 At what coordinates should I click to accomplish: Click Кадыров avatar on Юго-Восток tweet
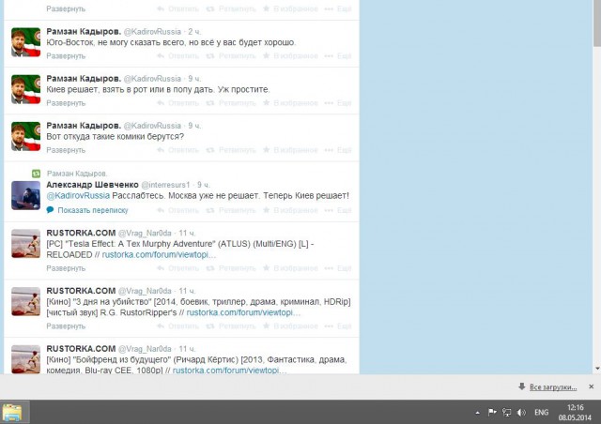pos(25,42)
